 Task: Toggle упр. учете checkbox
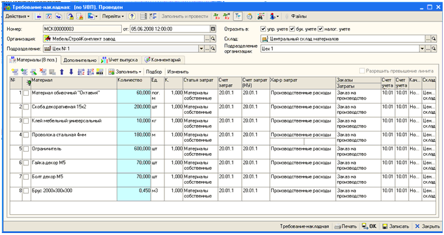(263, 29)
